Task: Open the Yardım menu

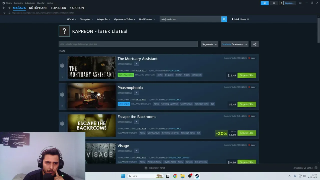Action: pyautogui.click(x=50, y=3)
